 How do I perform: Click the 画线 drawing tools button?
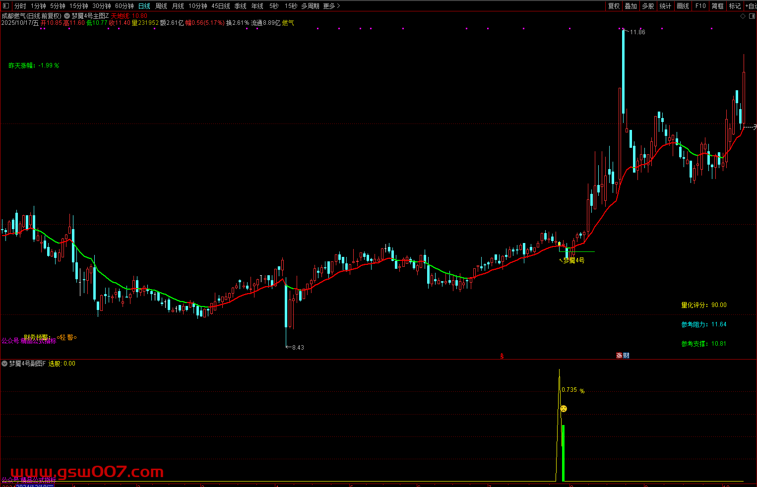click(x=683, y=6)
